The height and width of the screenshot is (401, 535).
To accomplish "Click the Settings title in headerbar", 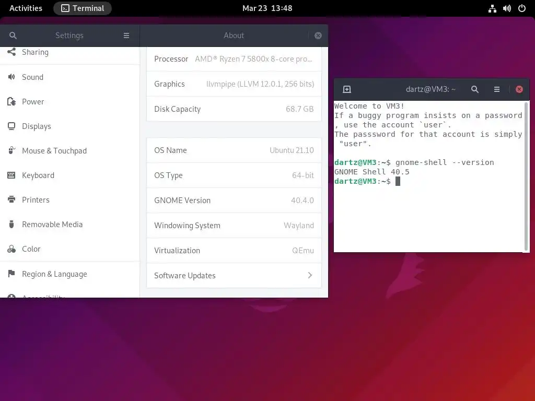I will point(69,36).
